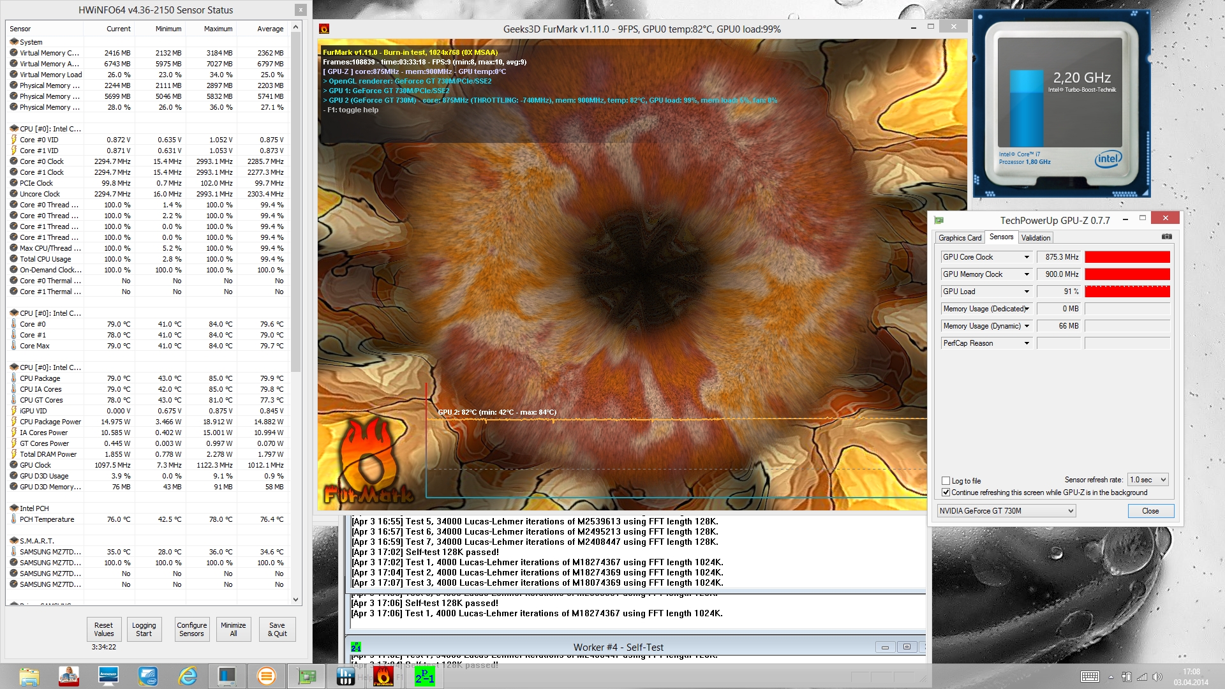Open the NVIDIA GeForce GT 730M selector
The width and height of the screenshot is (1225, 689).
pos(1006,511)
